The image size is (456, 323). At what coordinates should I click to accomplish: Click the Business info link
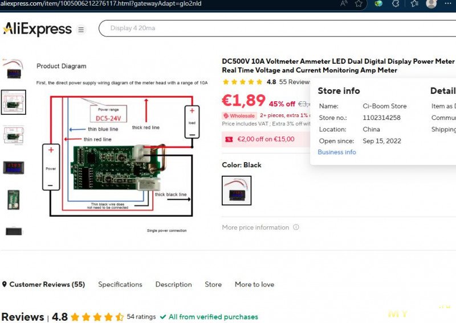tap(336, 152)
